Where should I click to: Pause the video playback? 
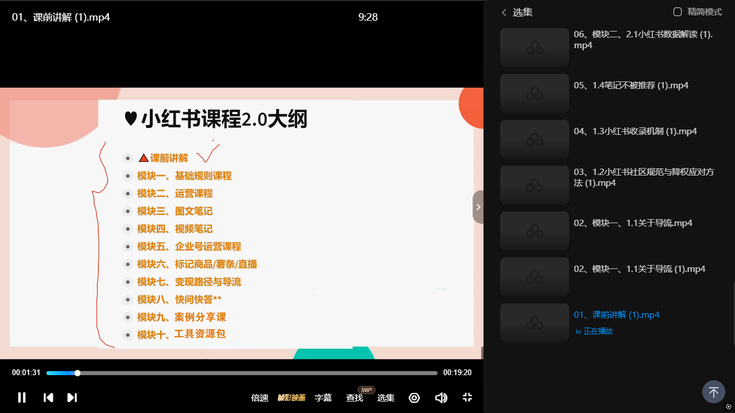(x=22, y=398)
